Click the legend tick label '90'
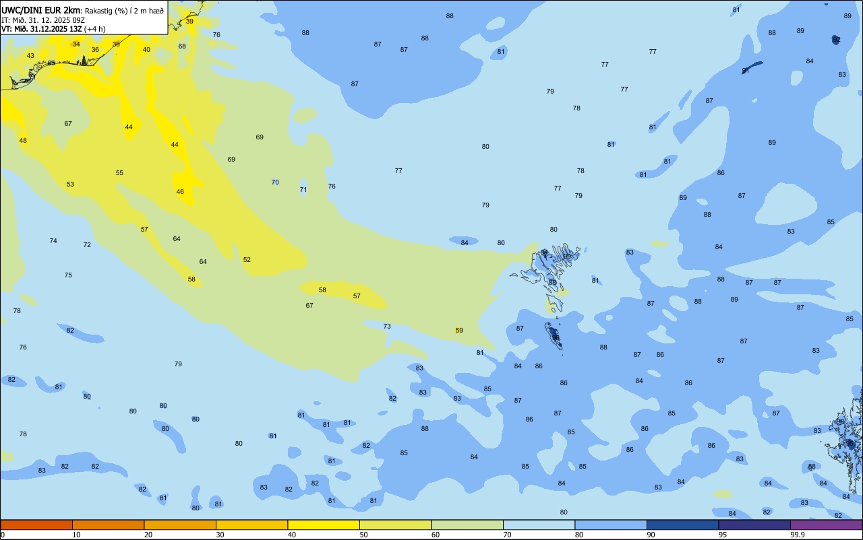The image size is (863, 540). [651, 535]
